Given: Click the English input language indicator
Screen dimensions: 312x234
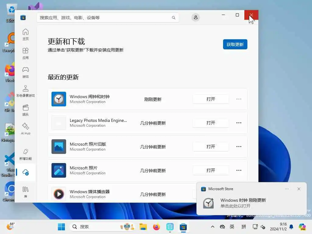Looking at the screenshot, I should click(232, 227).
